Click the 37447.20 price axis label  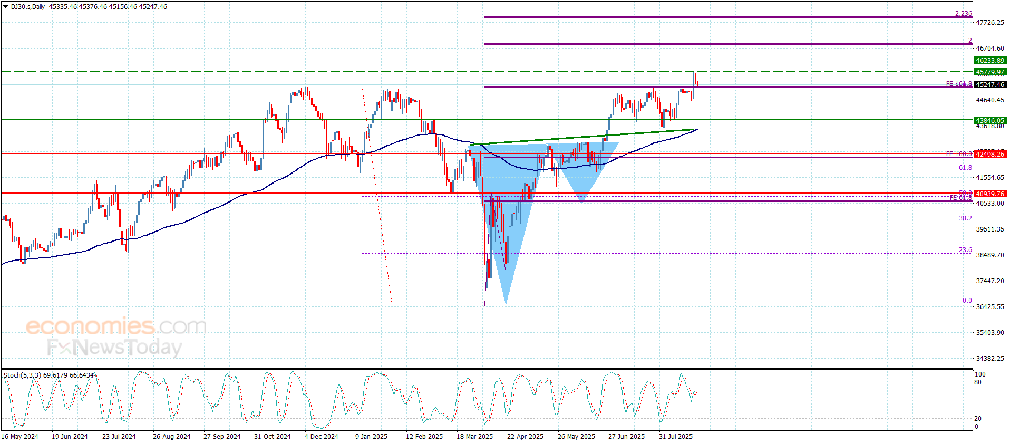pyautogui.click(x=990, y=281)
